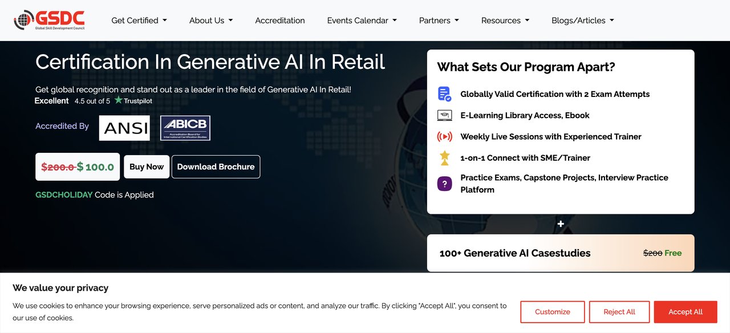The height and width of the screenshot is (333, 730).
Task: Click the gold star trophy icon
Action: pos(444,158)
